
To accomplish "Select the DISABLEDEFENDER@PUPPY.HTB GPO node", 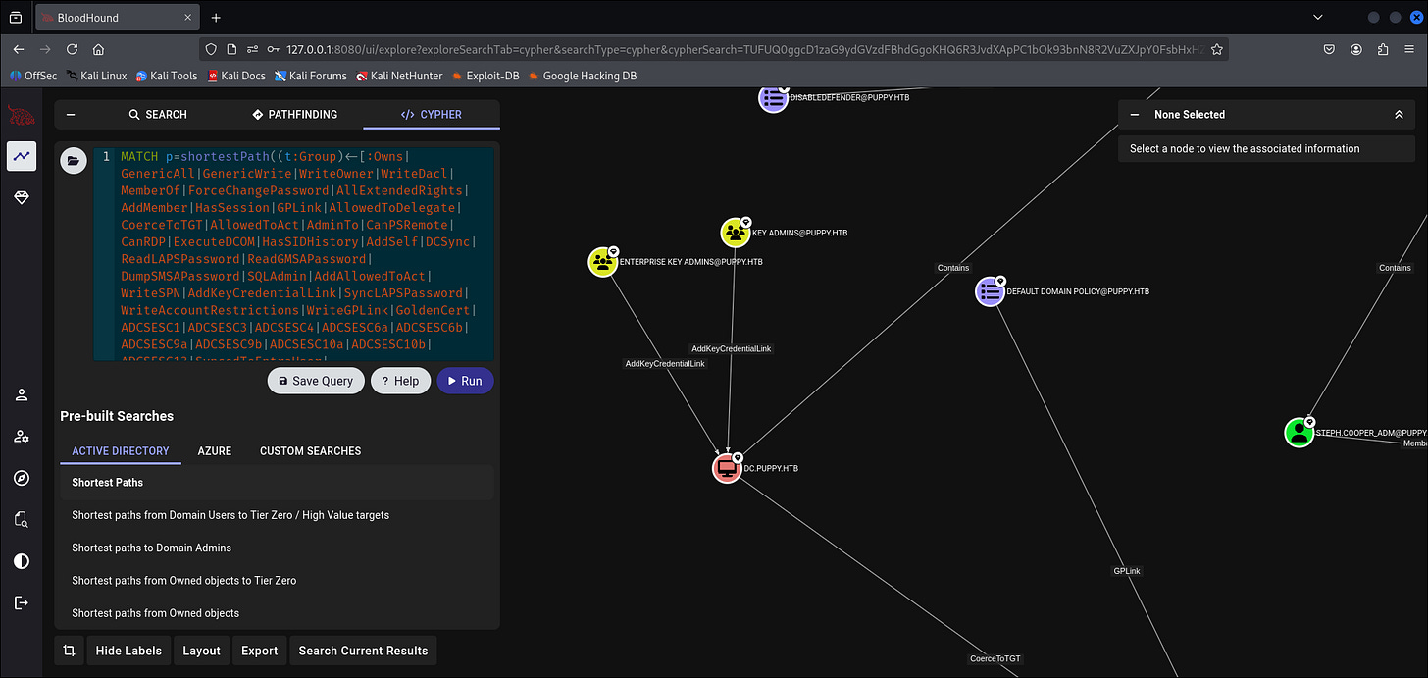I will coord(774,97).
